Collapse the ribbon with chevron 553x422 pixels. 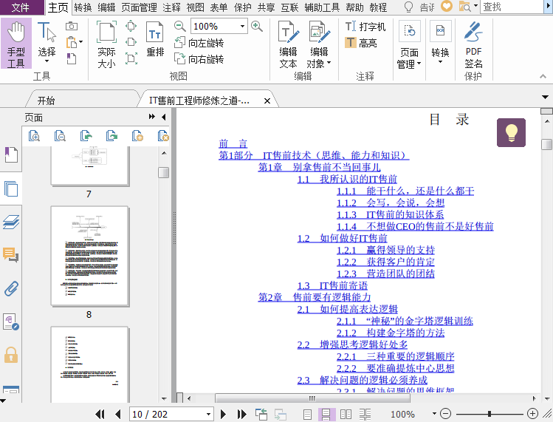543,76
